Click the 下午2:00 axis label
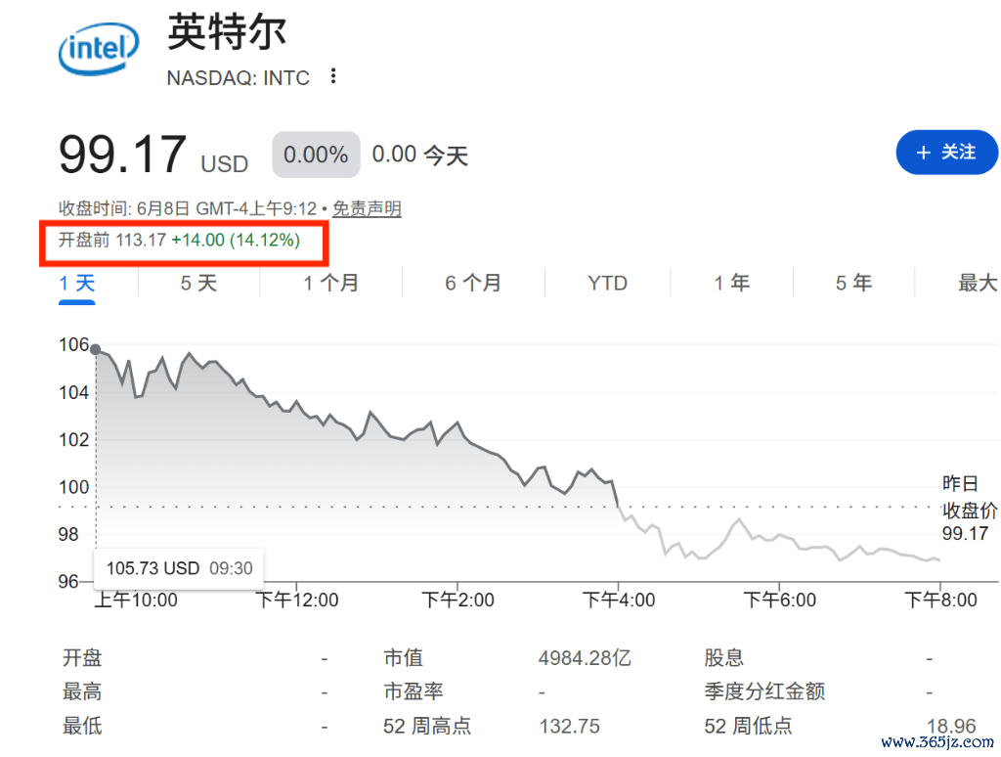 click(457, 601)
